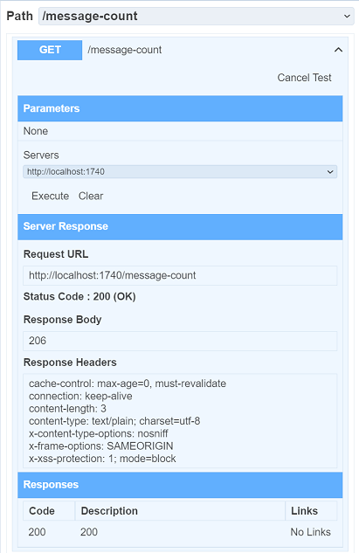Click the Clear button

[x=91, y=196]
